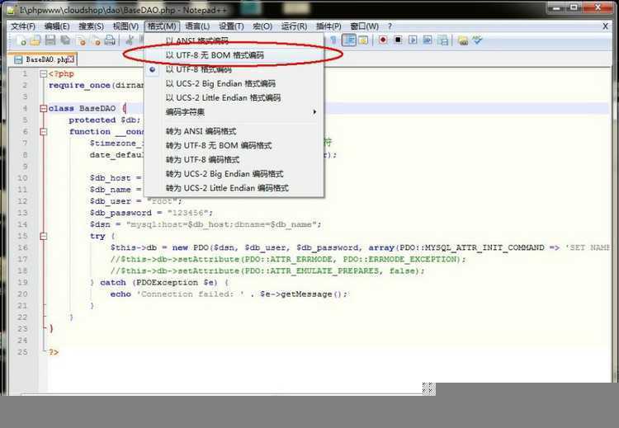Click the ABC spell-check icon

point(477,40)
